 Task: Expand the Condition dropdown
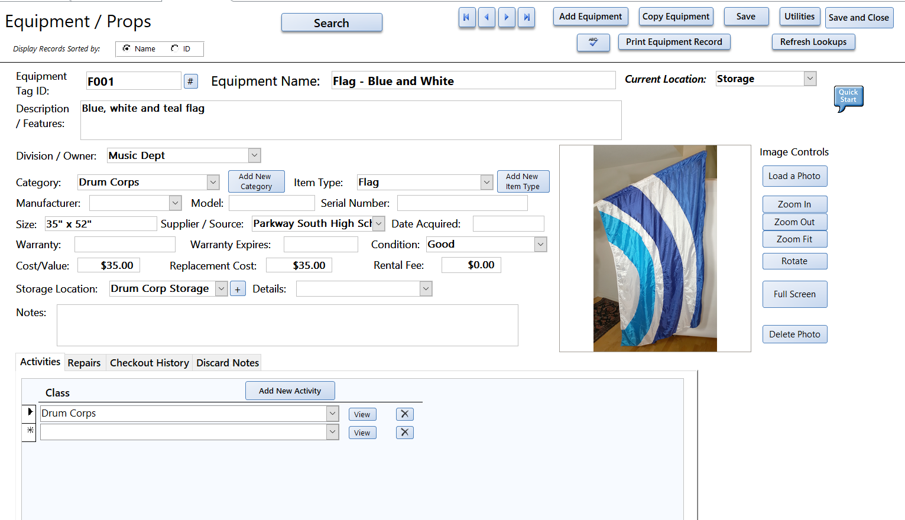(x=539, y=243)
